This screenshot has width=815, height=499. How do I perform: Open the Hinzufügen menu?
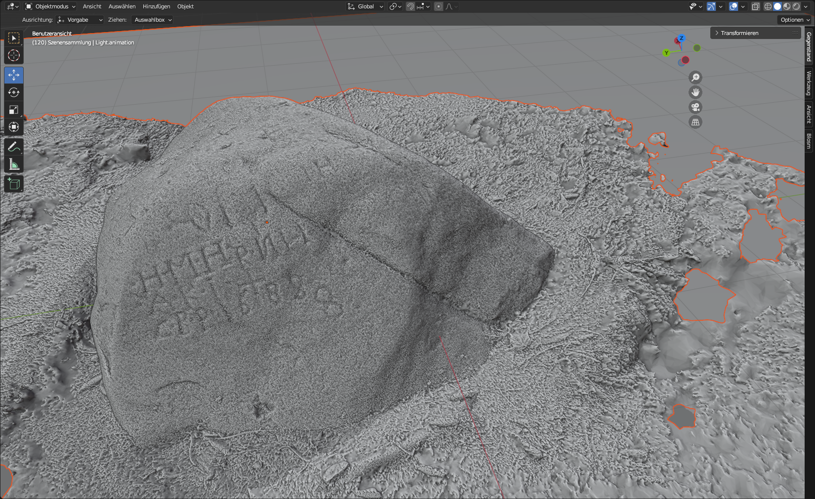(156, 6)
